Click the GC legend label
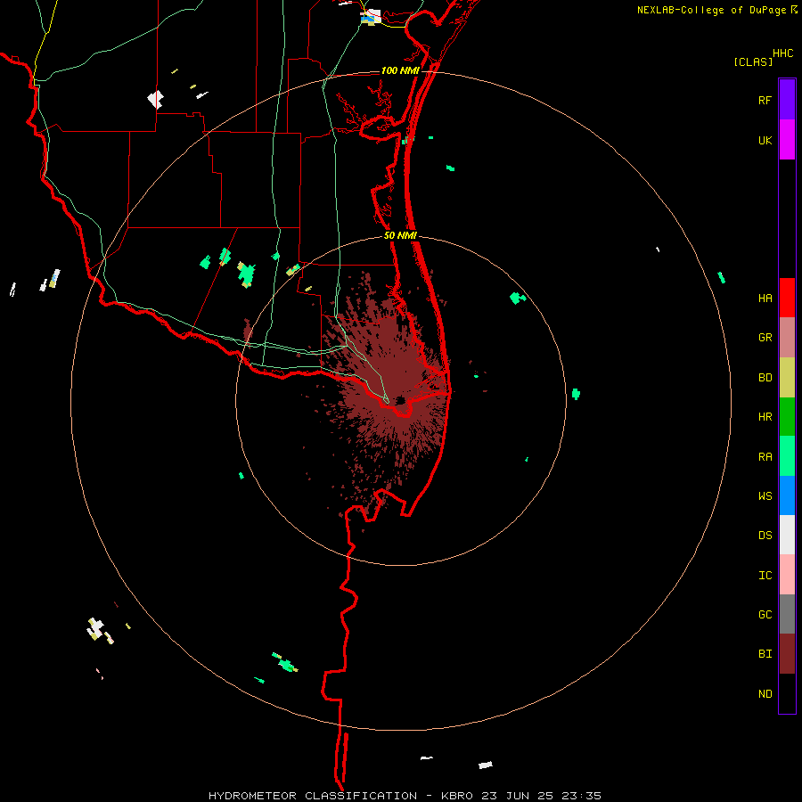 tap(765, 615)
